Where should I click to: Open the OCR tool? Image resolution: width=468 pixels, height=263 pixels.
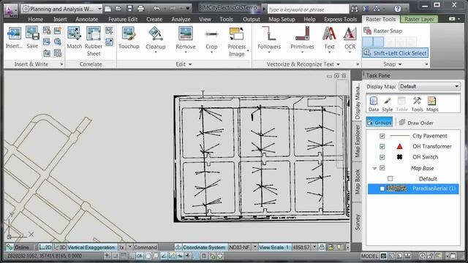tap(350, 34)
